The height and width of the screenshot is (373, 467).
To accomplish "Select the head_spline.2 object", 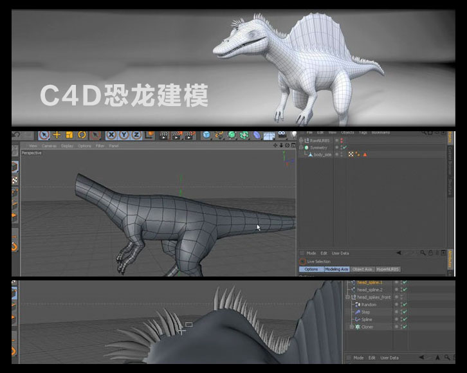I will (370, 289).
